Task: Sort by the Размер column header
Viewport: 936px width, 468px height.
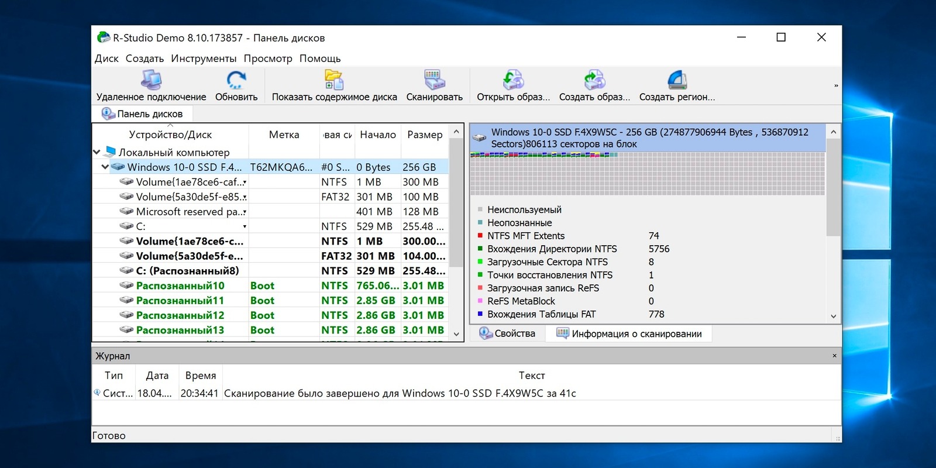Action: click(425, 135)
